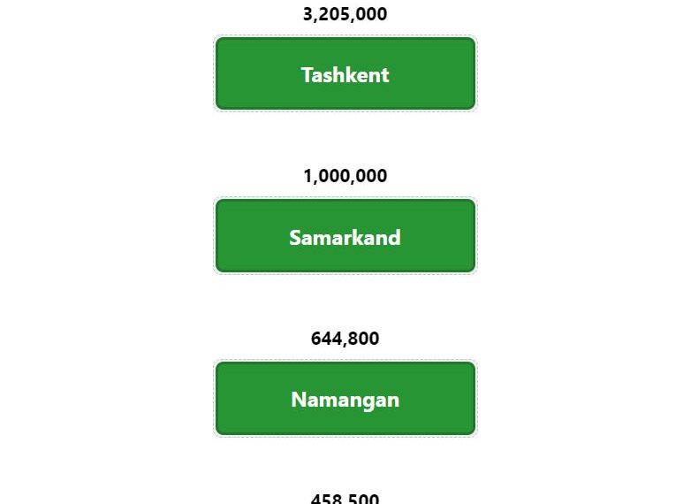
Task: Choose the Namangan button
Action: click(345, 398)
